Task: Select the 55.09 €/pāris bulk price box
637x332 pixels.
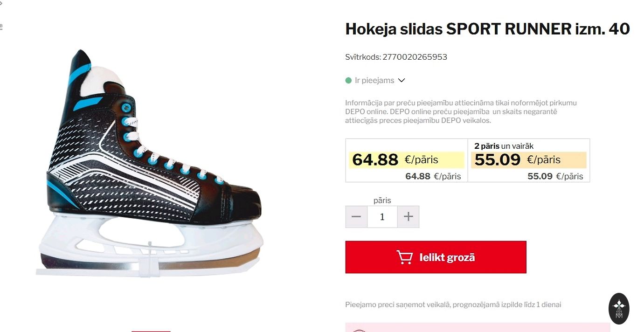Action: 529,160
